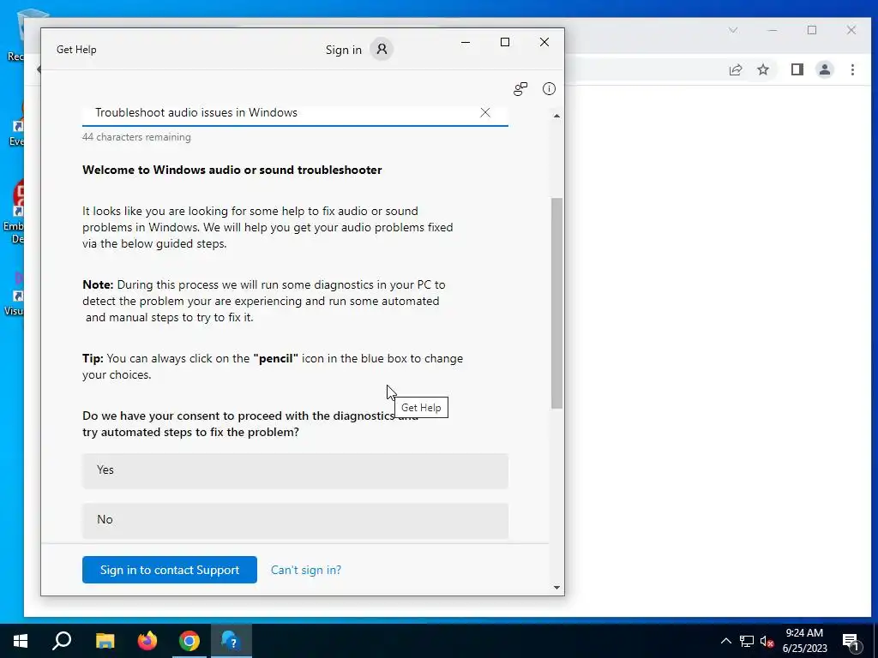Click the Welcome to Windows audio heading
This screenshot has height=658, width=878.
tap(232, 170)
